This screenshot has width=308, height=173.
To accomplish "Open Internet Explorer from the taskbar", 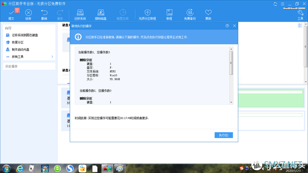I will click(x=20, y=168).
